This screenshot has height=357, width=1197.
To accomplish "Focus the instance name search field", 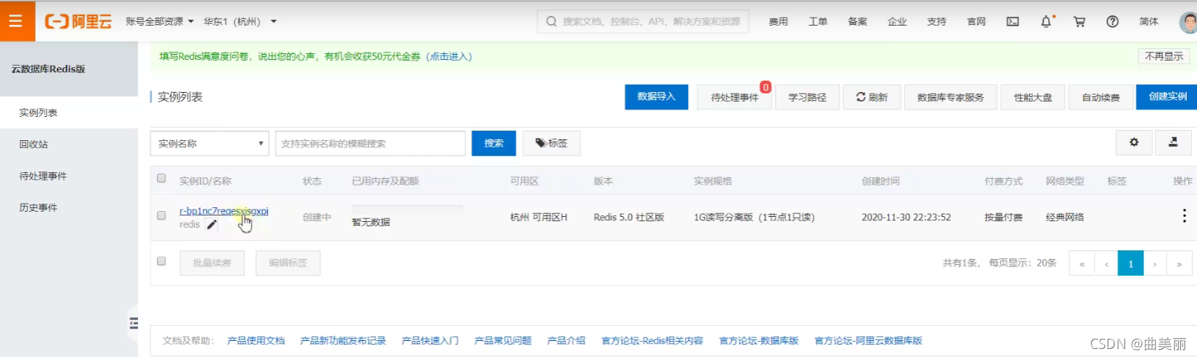I will point(370,143).
